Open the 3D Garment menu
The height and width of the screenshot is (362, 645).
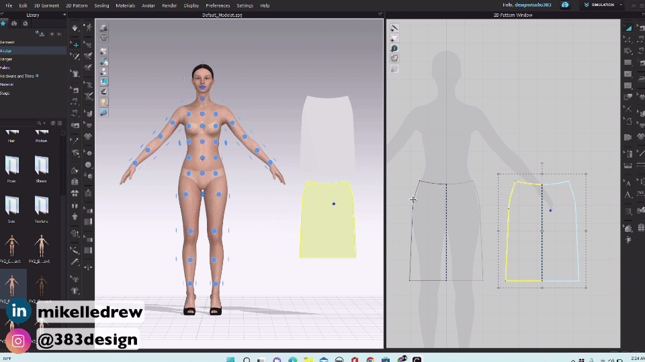[46, 5]
